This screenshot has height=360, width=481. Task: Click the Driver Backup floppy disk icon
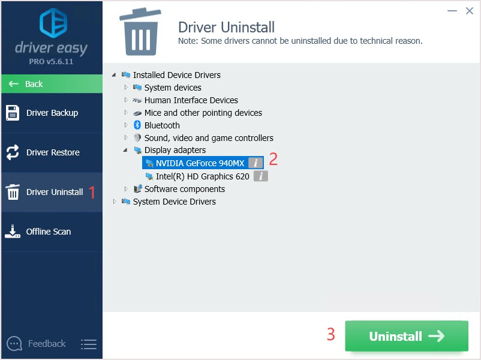13,113
